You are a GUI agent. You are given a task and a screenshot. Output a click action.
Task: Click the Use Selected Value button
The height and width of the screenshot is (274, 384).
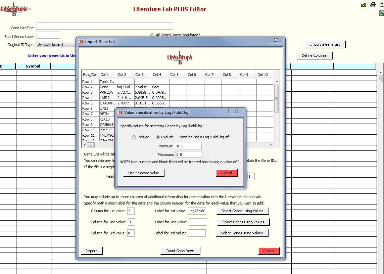144,173
